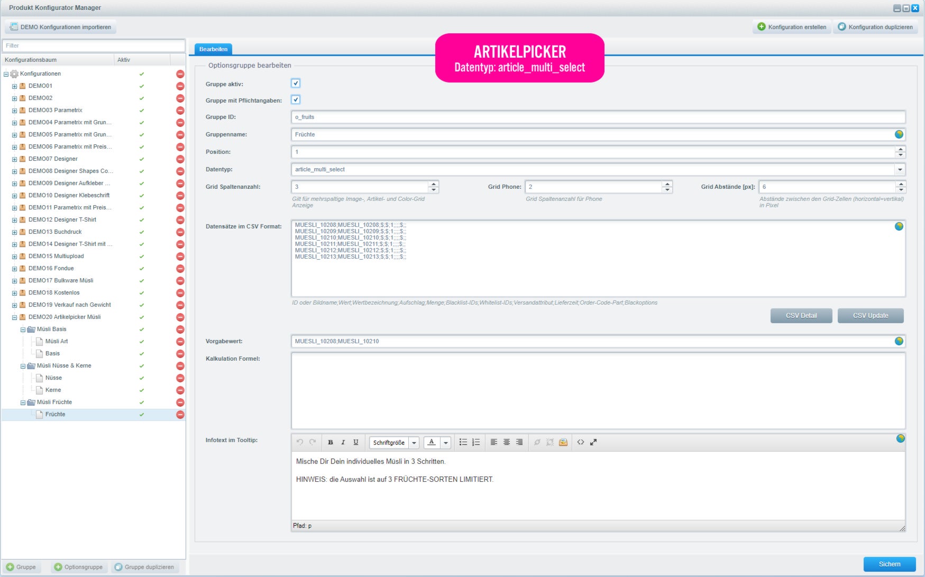Image resolution: width=925 pixels, height=577 pixels.
Task: Delete the DEMO01 configuration
Action: [x=180, y=86]
